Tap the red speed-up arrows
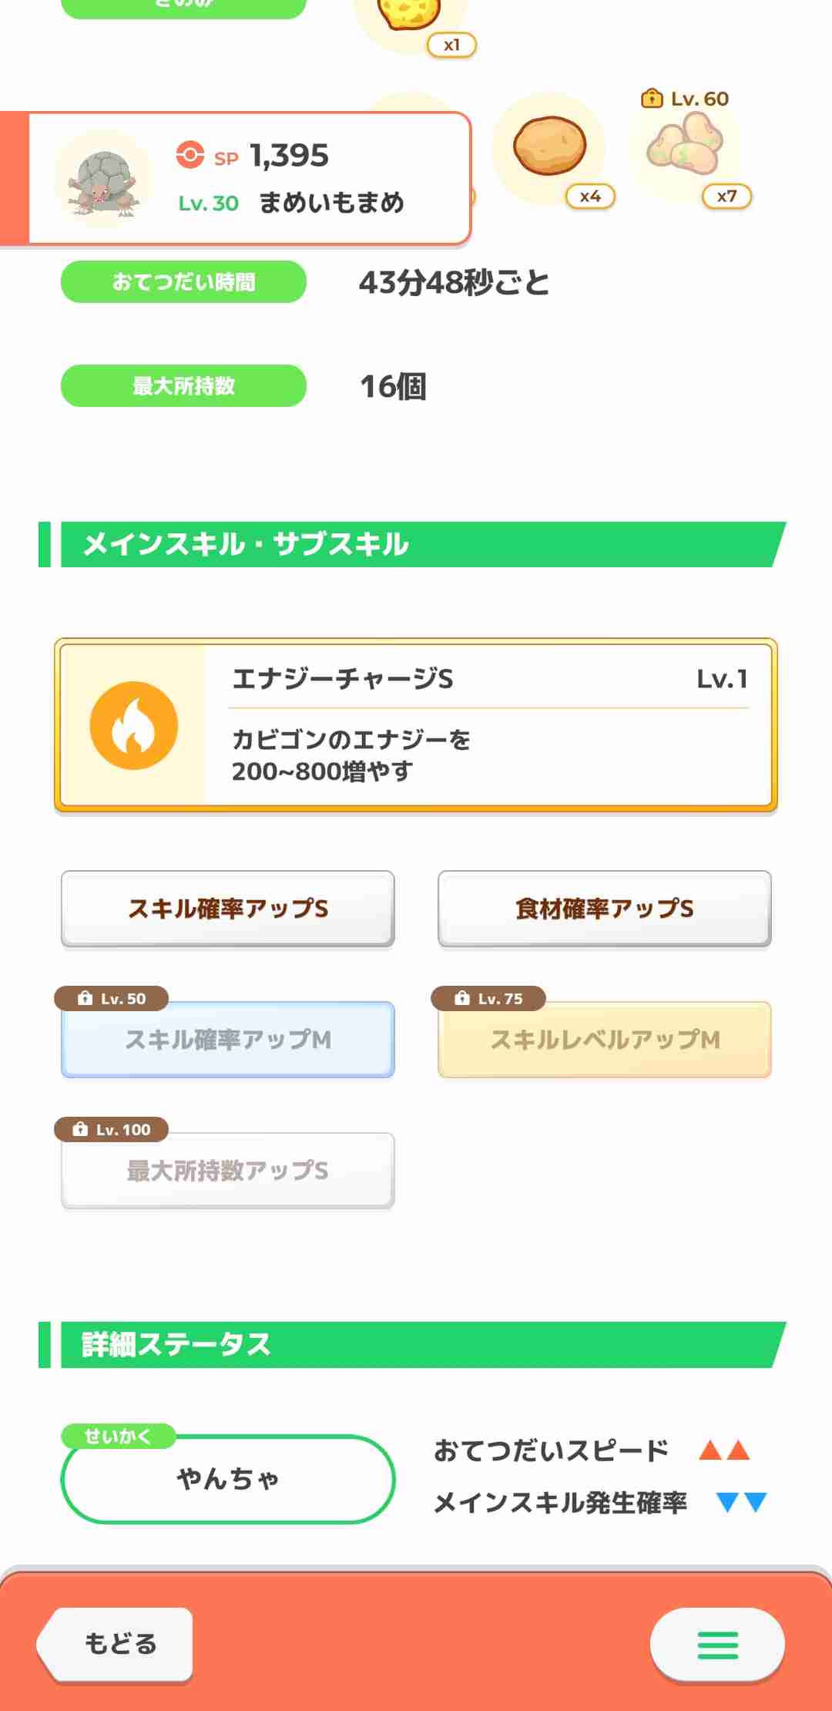This screenshot has width=832, height=1711. click(x=724, y=1450)
